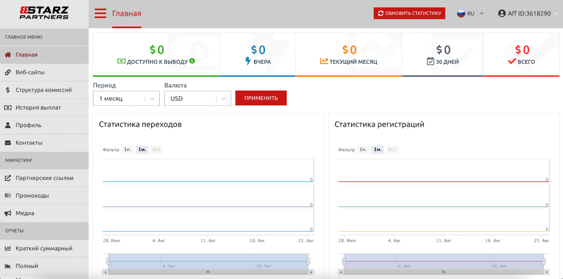The width and height of the screenshot is (563, 279).
Task: Click the envelope icon beside Контакты
Action: pos(8,143)
